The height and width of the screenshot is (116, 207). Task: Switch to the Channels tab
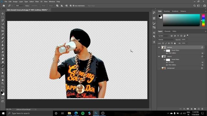[x=168, y=31]
